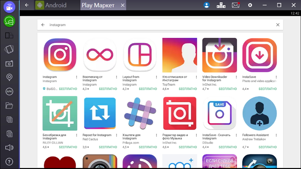Click the multi-window layout sidebar icon
Image resolution: width=301 pixels, height=169 pixels.
[9, 35]
